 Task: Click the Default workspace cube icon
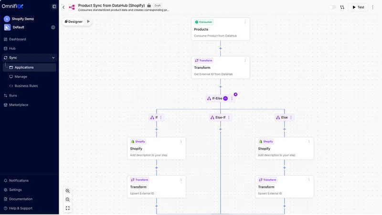(7, 27)
